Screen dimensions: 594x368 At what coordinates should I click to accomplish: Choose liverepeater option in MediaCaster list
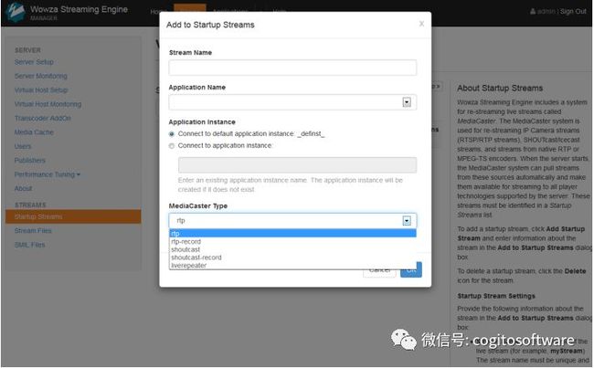tap(292, 266)
